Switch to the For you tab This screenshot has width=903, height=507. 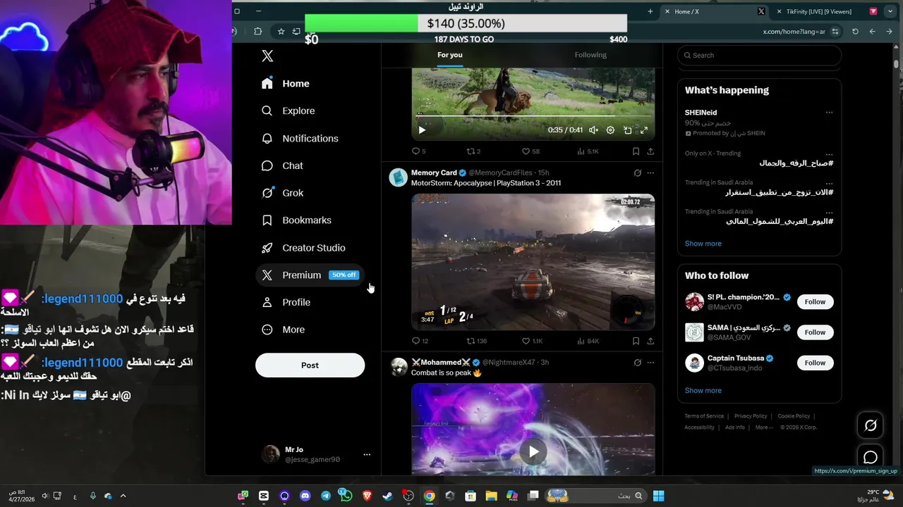[x=450, y=55]
